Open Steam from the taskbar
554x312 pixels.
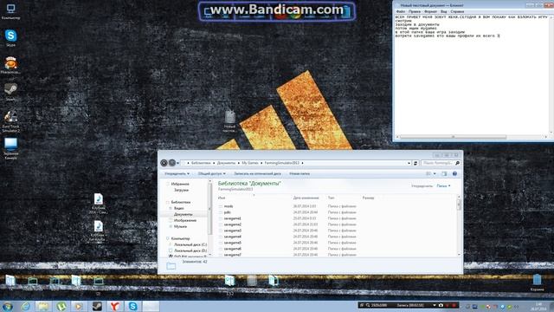point(97,306)
